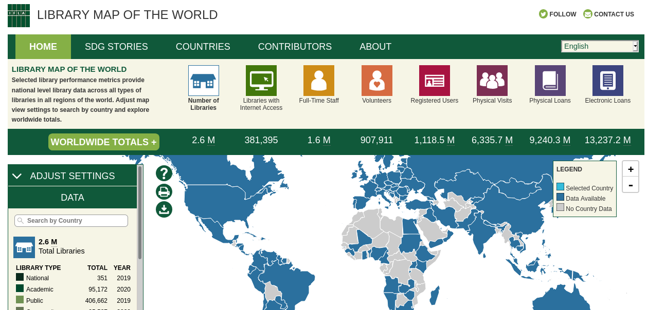Expand the Worldwide Totals section
The height and width of the screenshot is (310, 647).
coord(103,142)
